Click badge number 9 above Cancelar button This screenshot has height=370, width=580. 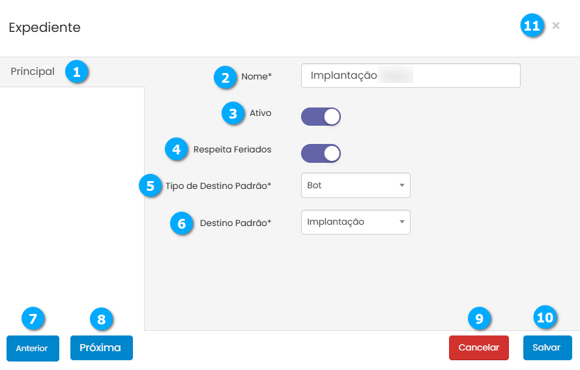click(479, 318)
